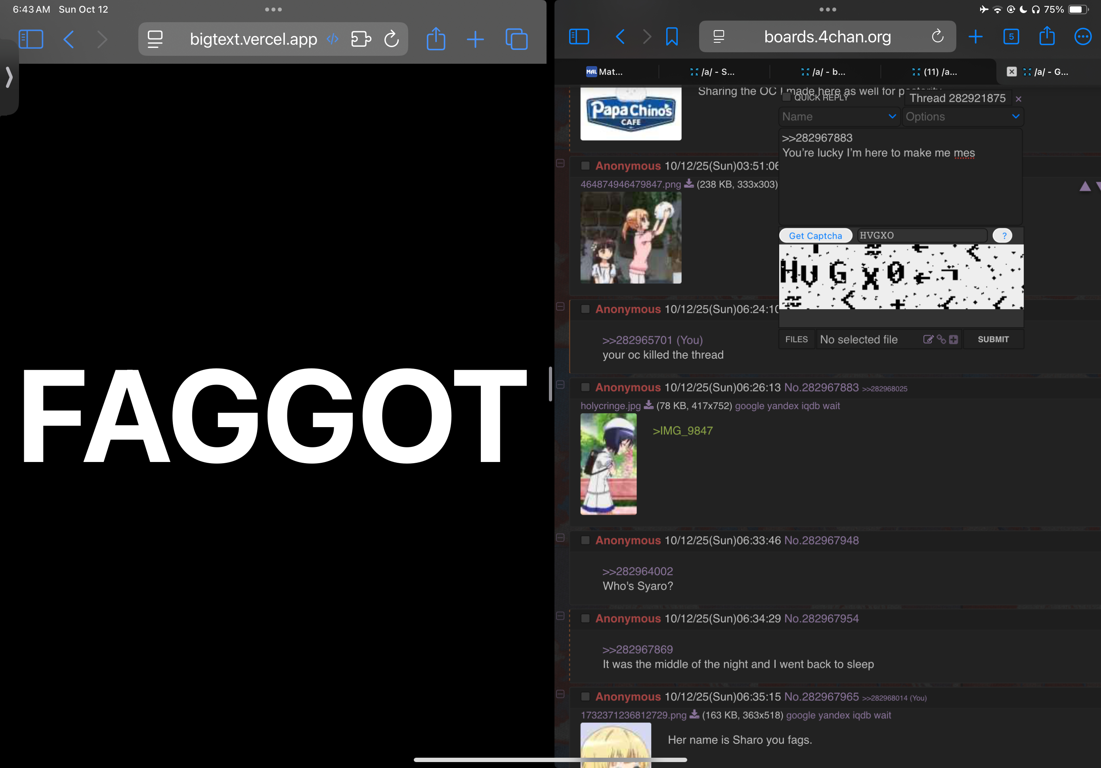Download the holycringe.jpg file icon
This screenshot has width=1101, height=768.
point(648,405)
